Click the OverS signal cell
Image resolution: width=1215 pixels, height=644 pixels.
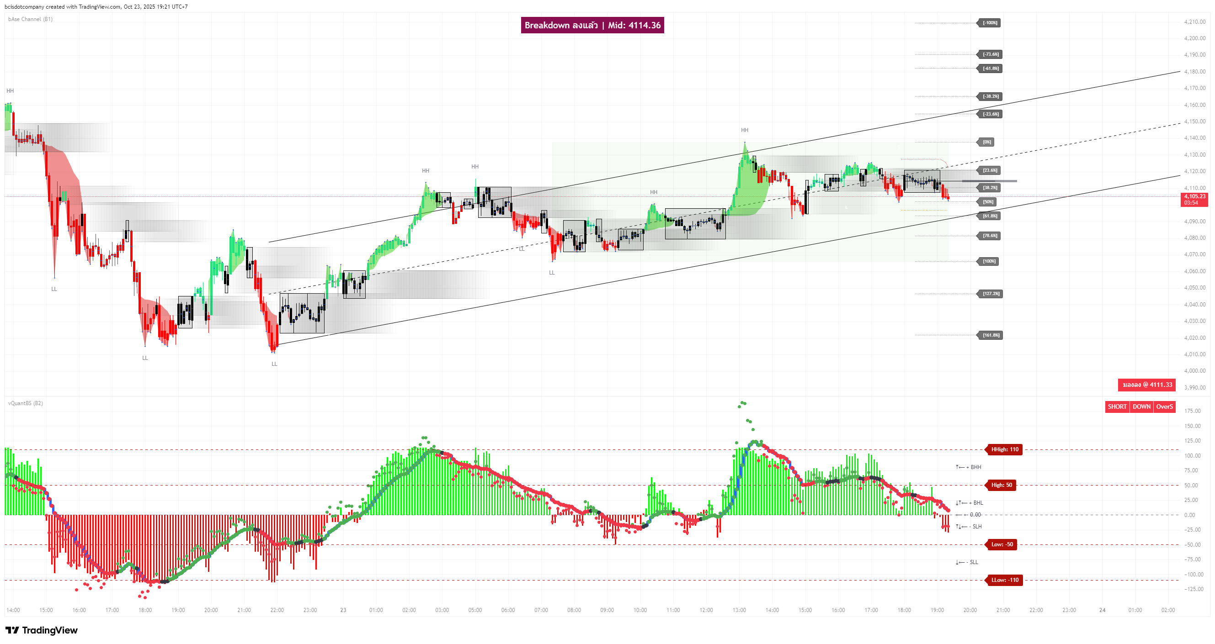tap(1164, 406)
